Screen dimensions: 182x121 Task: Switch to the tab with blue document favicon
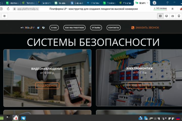(77, 3)
